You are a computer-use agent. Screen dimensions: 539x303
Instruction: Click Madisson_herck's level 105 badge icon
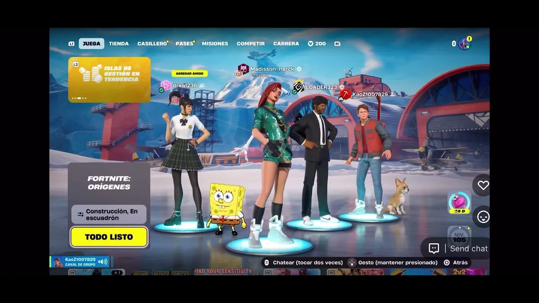[x=243, y=70]
